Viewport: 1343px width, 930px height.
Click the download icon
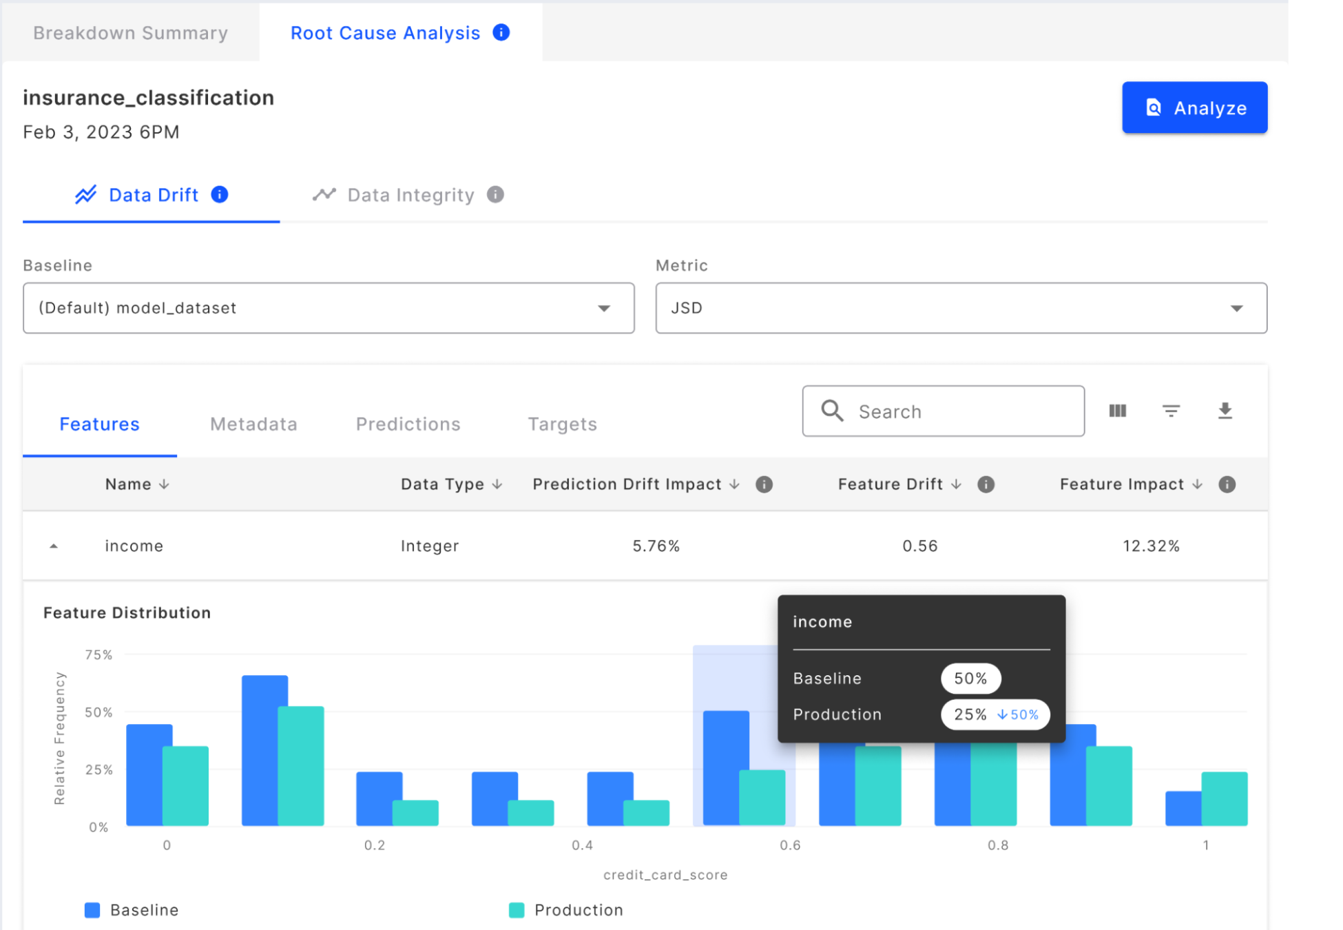tap(1225, 411)
